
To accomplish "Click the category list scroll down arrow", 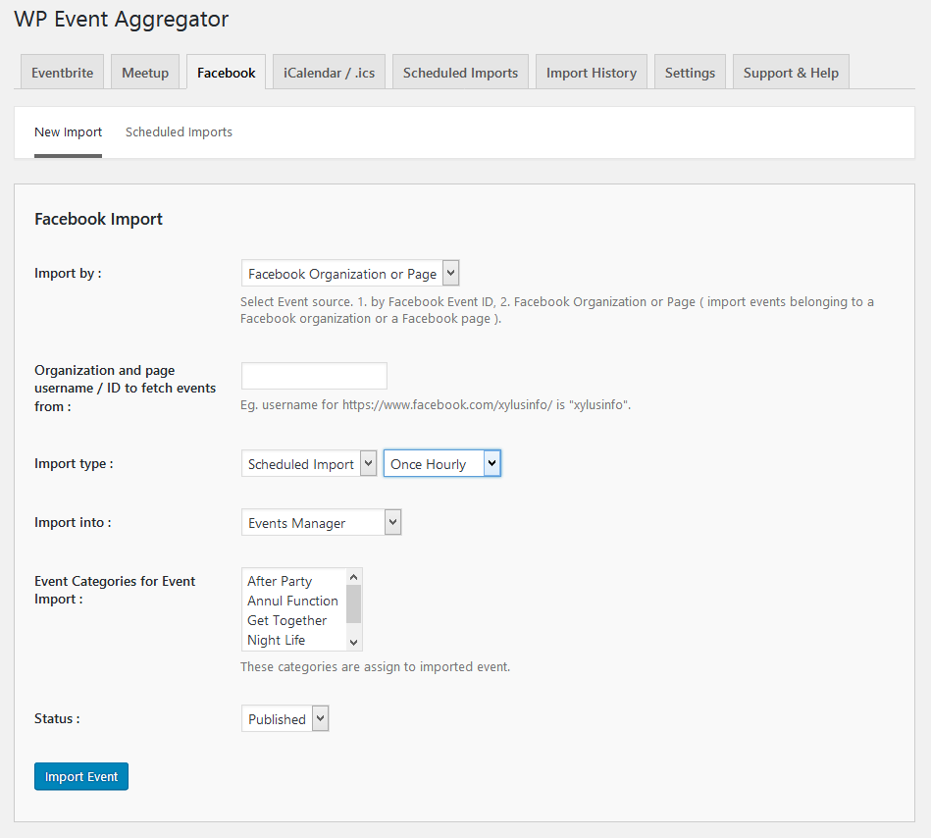I will pos(354,642).
